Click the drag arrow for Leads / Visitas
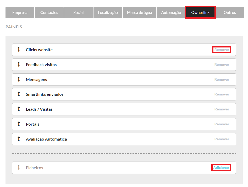This screenshot has width=248, height=187. 19,109
